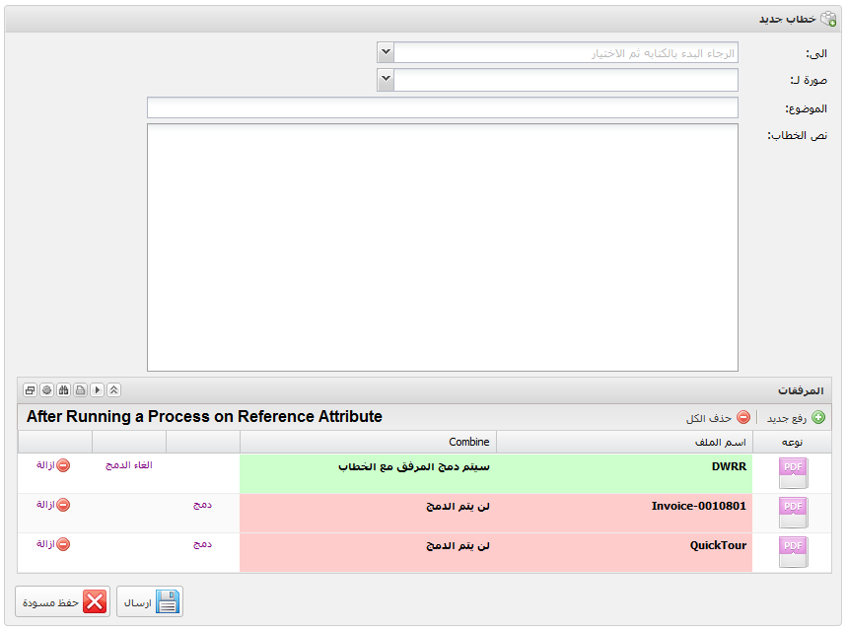Click the print icon in attachments toolbar
Viewport: 847px width, 629px height.
81,389
